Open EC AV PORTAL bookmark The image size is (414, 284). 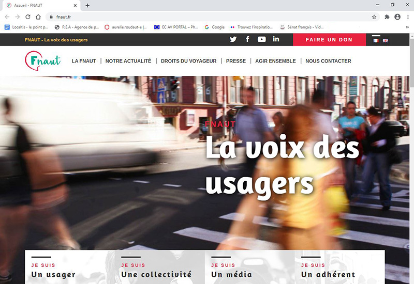coord(176,27)
